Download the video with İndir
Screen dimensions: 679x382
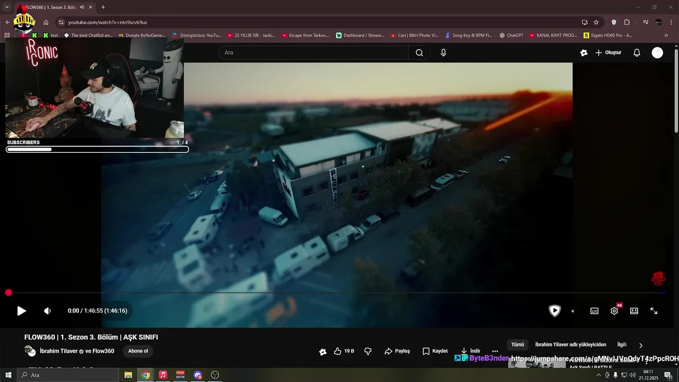point(470,351)
